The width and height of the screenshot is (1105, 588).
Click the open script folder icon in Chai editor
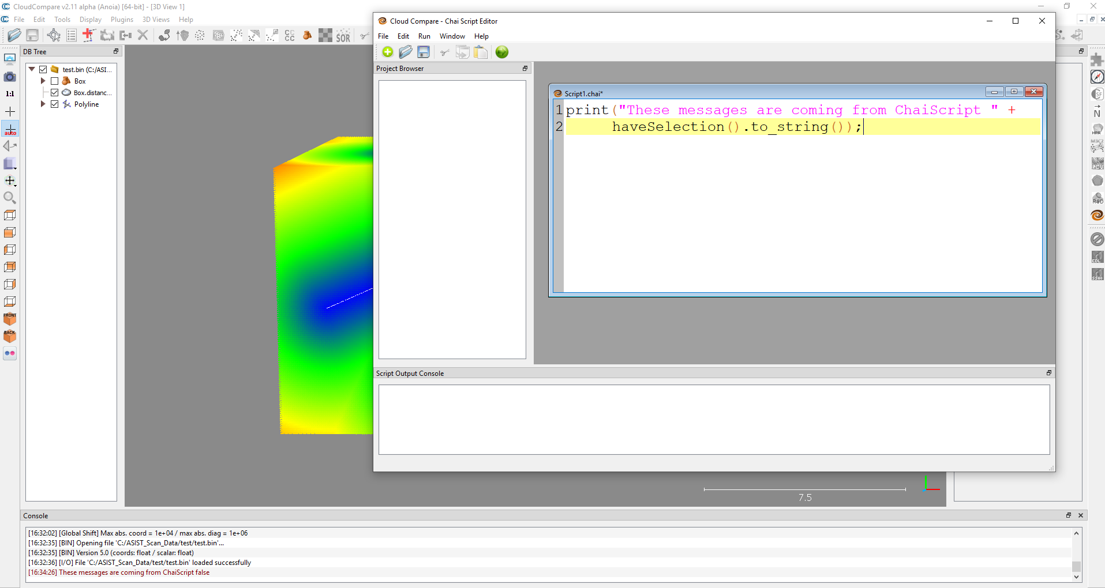click(x=406, y=52)
